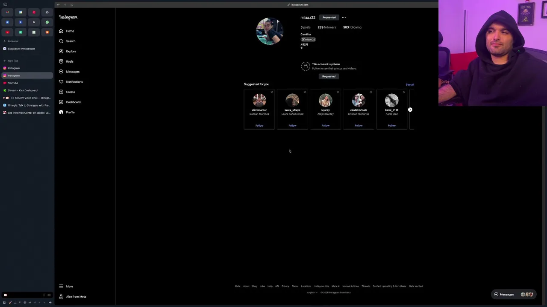
Task: Click the instagram.com address bar
Action: click(x=298, y=5)
